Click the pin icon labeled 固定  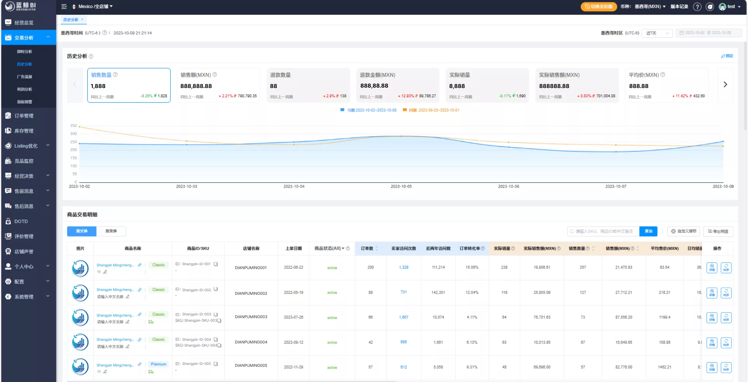pos(727,56)
